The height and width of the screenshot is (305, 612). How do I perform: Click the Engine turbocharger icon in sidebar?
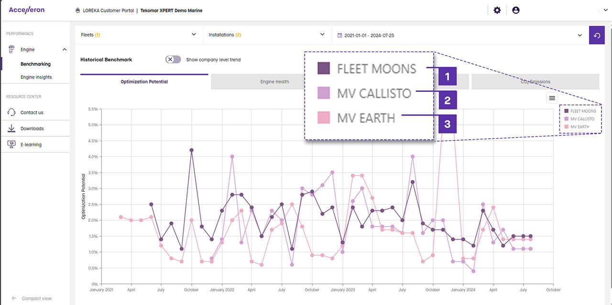click(x=11, y=49)
